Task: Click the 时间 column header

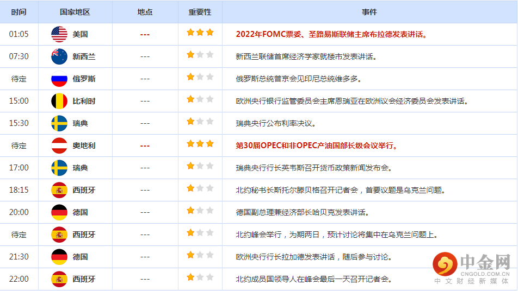Action: point(18,12)
